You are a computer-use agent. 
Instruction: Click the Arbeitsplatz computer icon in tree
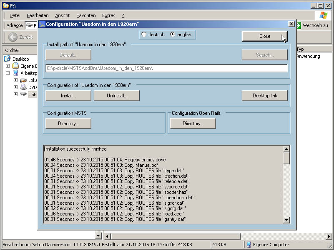pyautogui.click(x=15, y=73)
